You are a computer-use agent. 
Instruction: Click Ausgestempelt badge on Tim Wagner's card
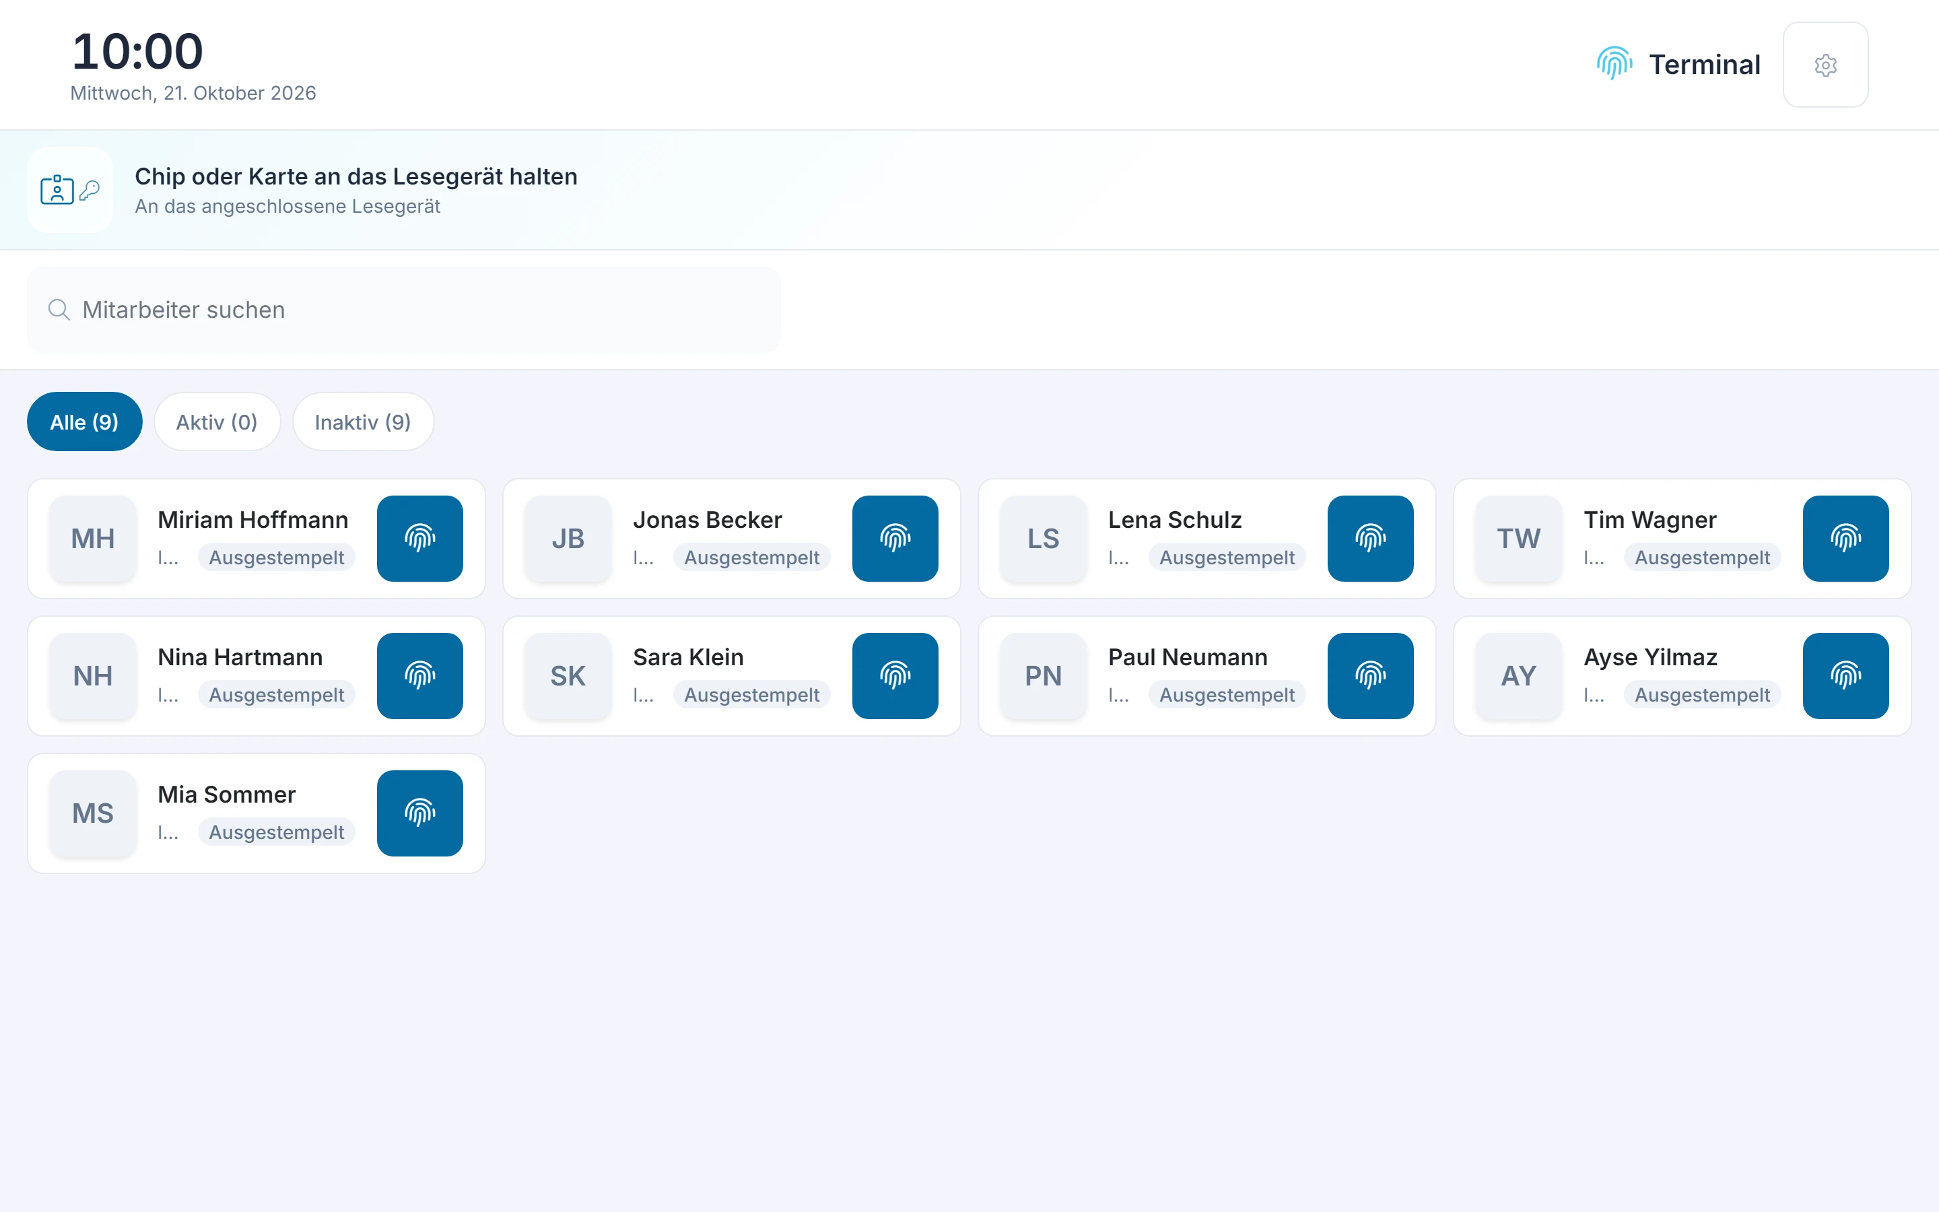pos(1702,557)
